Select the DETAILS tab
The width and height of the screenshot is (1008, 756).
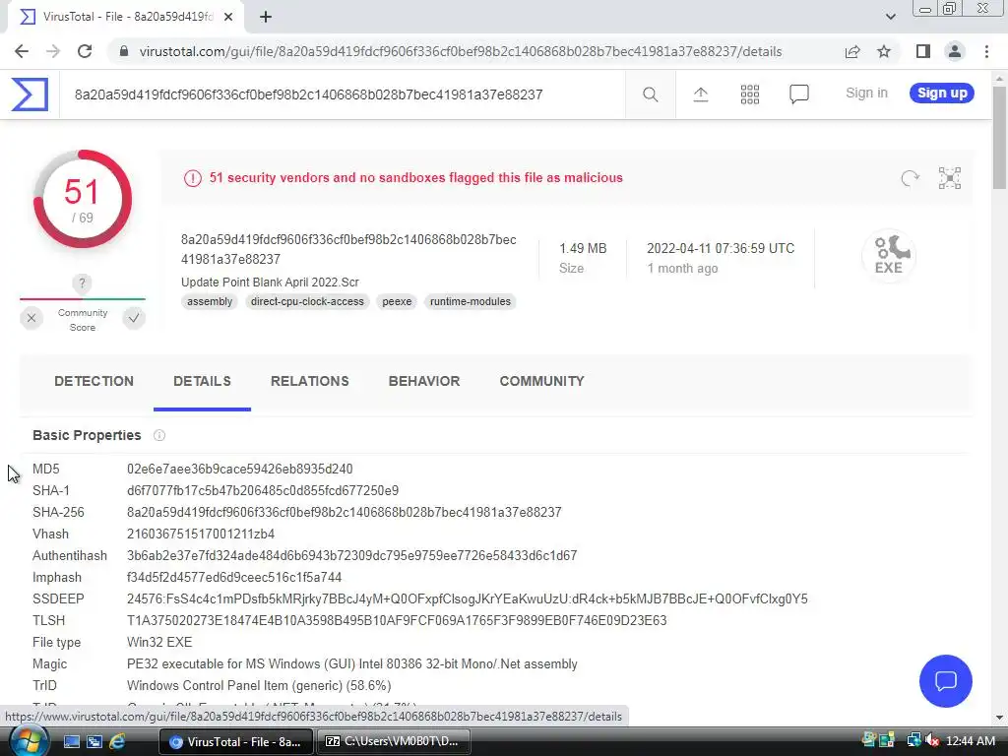[x=202, y=381]
